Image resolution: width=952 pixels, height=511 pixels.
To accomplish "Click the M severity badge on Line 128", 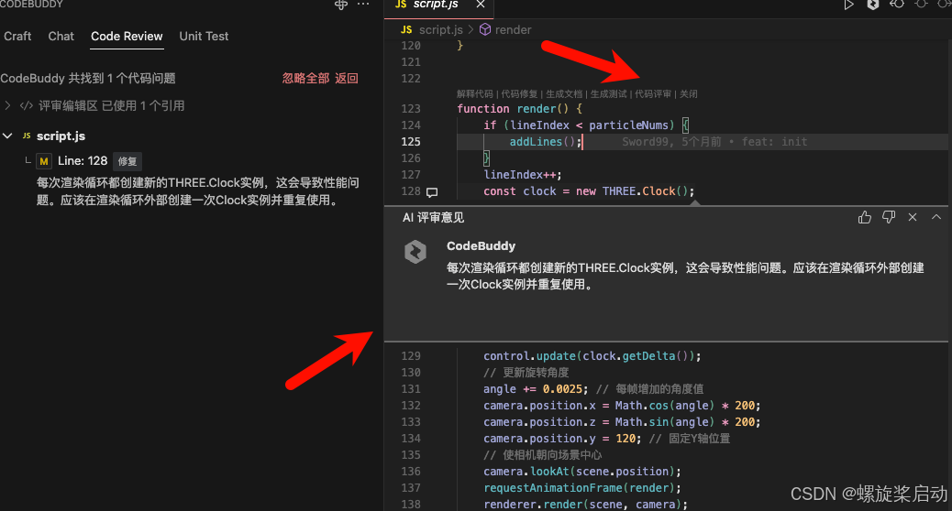I will click(x=44, y=161).
